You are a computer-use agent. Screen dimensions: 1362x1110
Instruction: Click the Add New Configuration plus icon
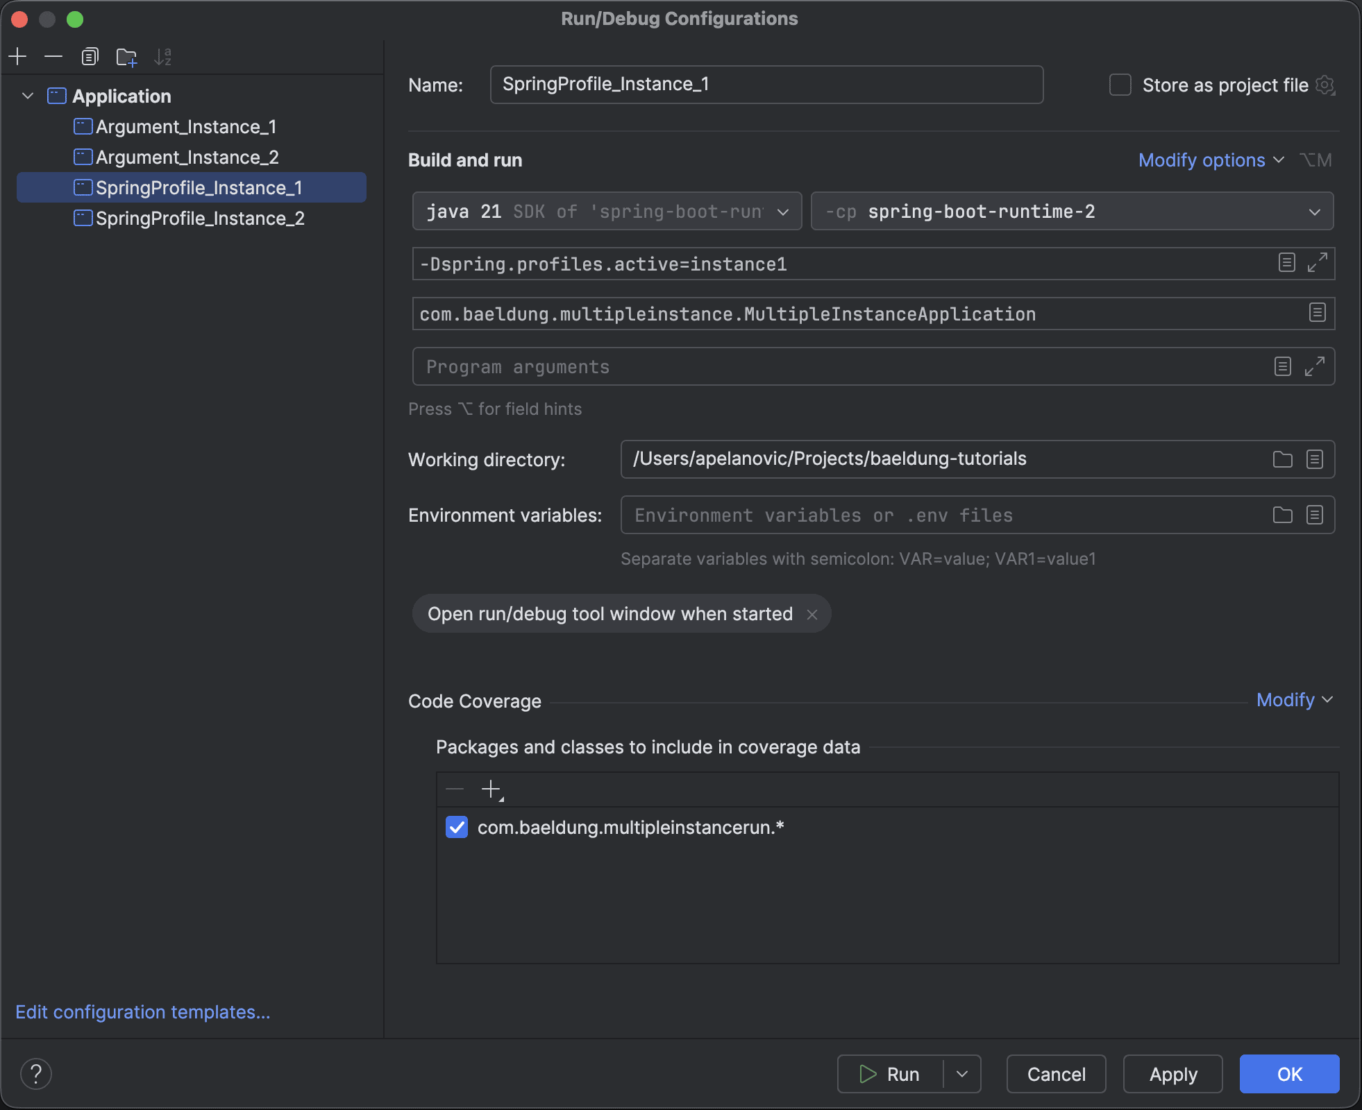[18, 56]
